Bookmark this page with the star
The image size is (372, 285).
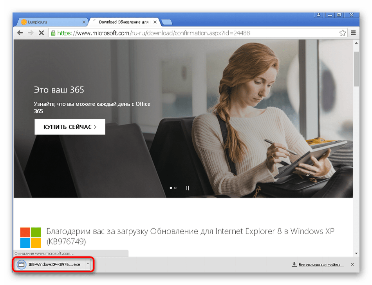343,33
